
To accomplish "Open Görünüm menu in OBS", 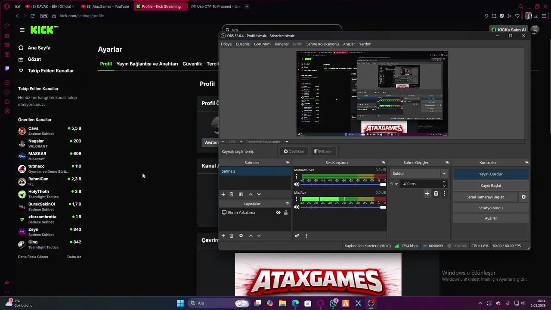I will pyautogui.click(x=262, y=44).
